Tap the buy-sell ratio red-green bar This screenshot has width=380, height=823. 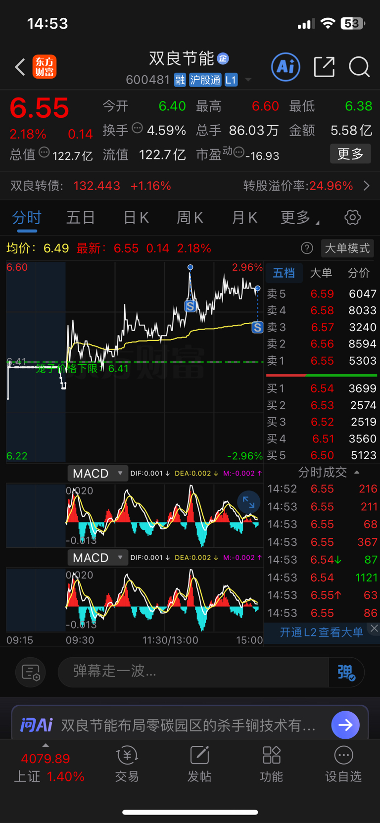coord(322,375)
